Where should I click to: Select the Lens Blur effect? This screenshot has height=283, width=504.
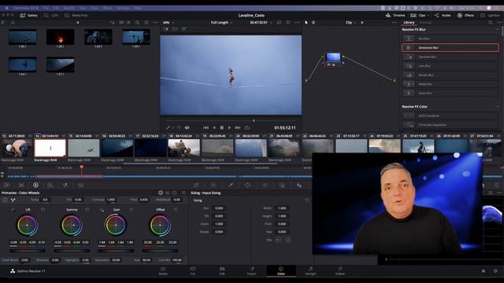pyautogui.click(x=450, y=66)
